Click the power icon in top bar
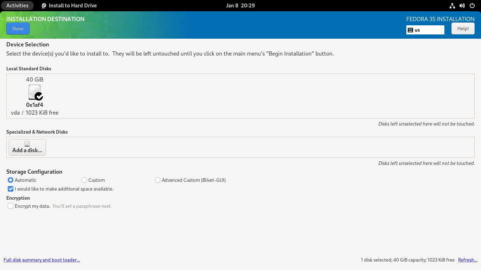Screen dimensions: 481x270 (472, 6)
